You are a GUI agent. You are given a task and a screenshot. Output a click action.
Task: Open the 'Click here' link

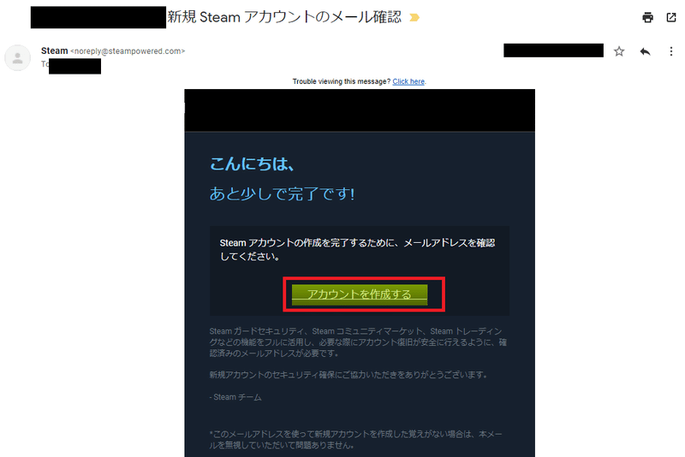(x=408, y=81)
